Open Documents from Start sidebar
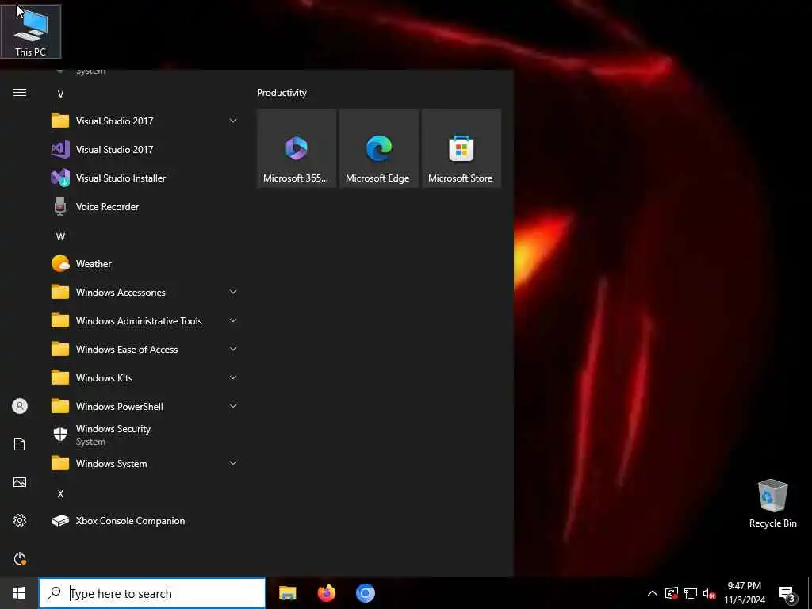The height and width of the screenshot is (609, 812). [20, 444]
